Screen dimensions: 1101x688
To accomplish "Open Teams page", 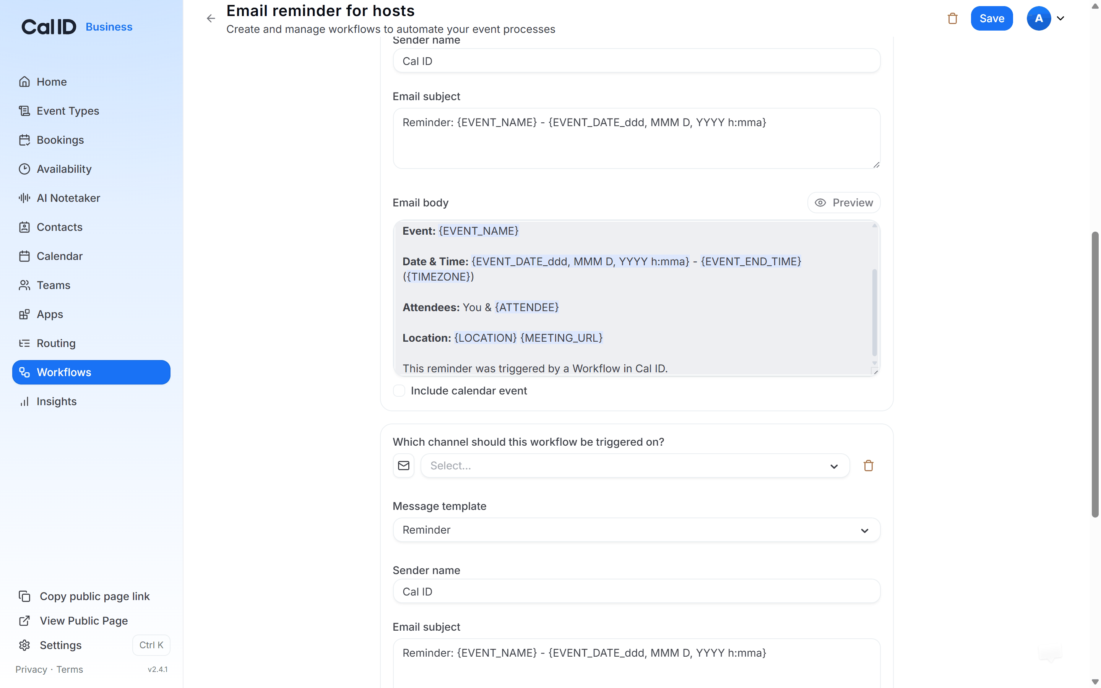I will pos(91,285).
